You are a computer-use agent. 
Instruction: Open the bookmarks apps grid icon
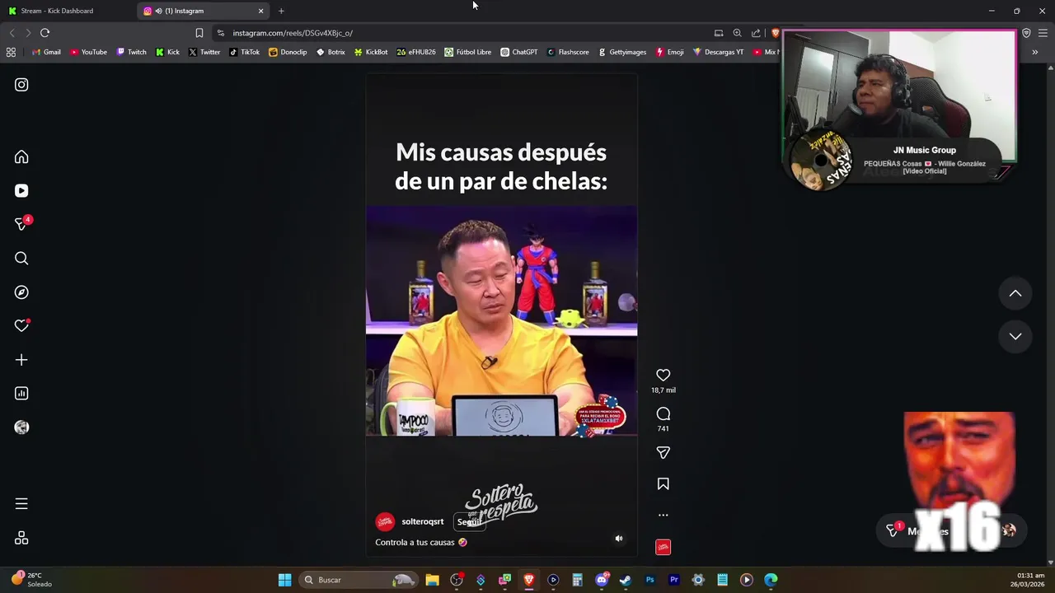tap(11, 52)
